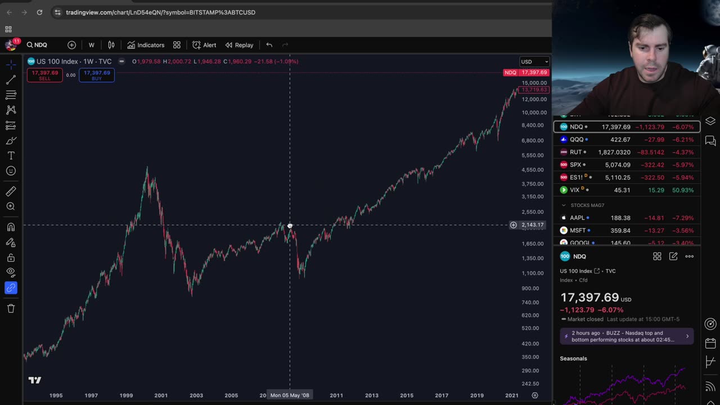Open the three-dots menu in NDQ details
Image resolution: width=720 pixels, height=405 pixels.
click(x=689, y=256)
